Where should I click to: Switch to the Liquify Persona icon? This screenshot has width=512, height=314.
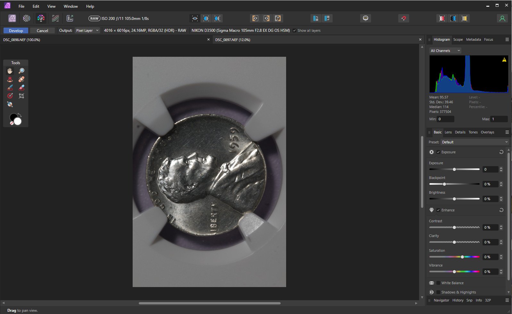(27, 19)
